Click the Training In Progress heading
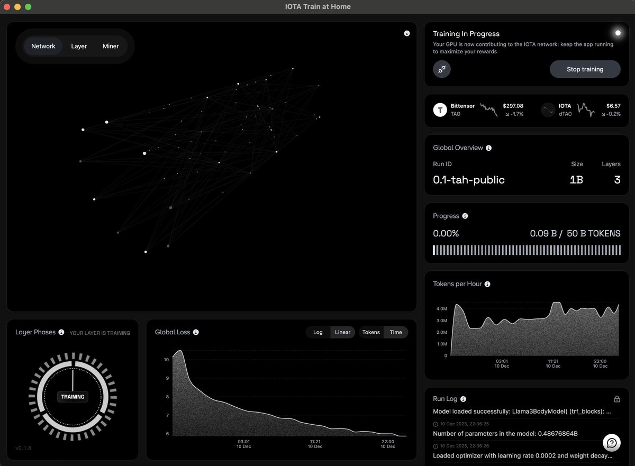The image size is (635, 466). tap(466, 34)
